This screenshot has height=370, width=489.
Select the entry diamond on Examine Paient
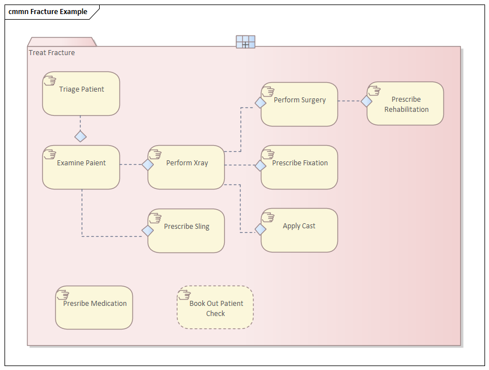click(81, 136)
